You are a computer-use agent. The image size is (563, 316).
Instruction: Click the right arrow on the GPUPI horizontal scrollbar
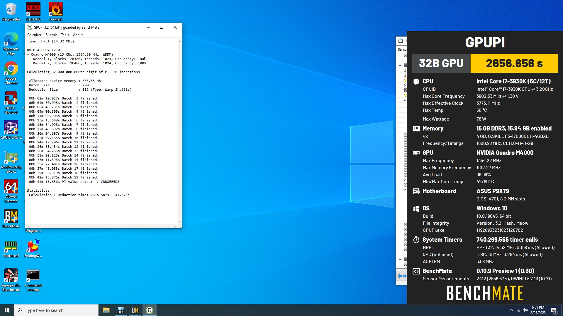pyautogui.click(x=175, y=226)
